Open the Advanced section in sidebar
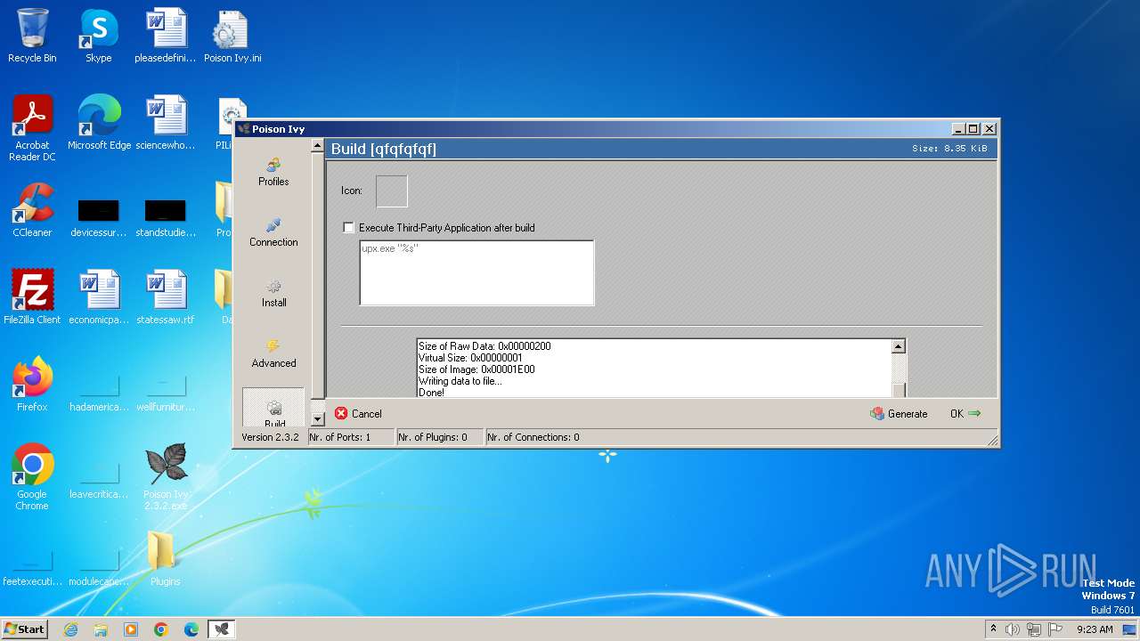1140x641 pixels. tap(273, 353)
